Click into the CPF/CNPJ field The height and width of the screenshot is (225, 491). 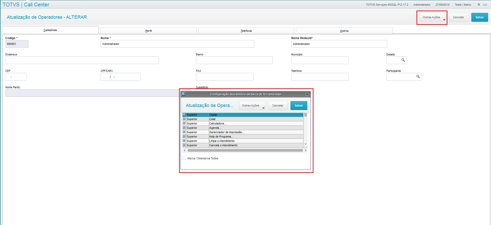(121, 77)
